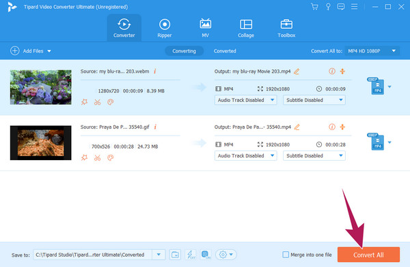Viewport: 410px width, 267px height.
Task: Open enhance effects for blu-ray webm
Action: click(84, 102)
